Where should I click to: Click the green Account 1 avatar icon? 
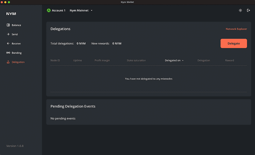pos(49,11)
